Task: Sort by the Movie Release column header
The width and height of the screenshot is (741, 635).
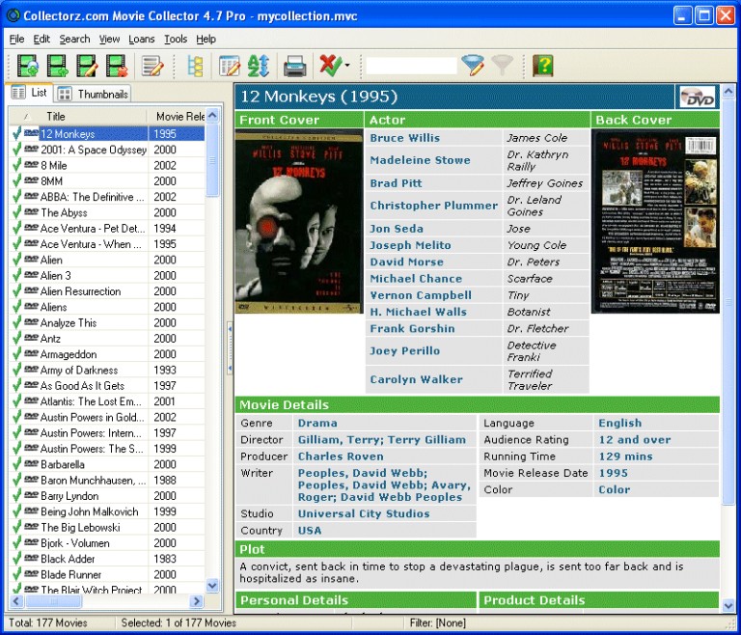Action: pos(177,117)
